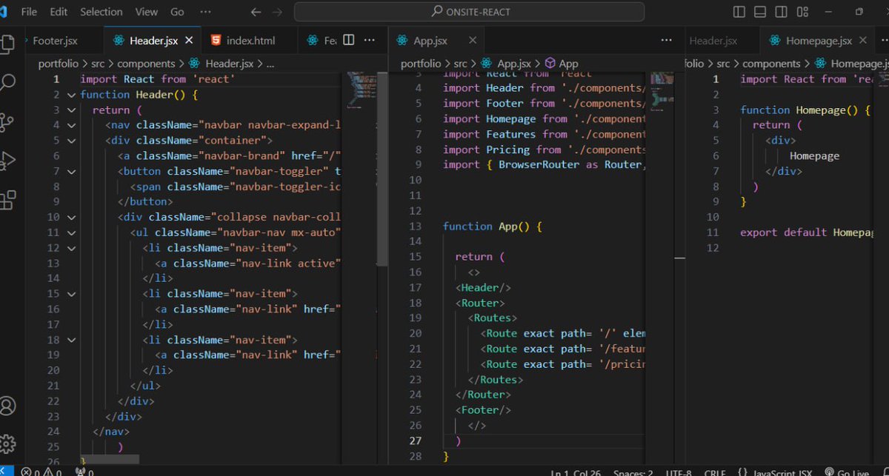The width and height of the screenshot is (889, 476).
Task: Open the Accounts menu icon
Action: tap(7, 406)
